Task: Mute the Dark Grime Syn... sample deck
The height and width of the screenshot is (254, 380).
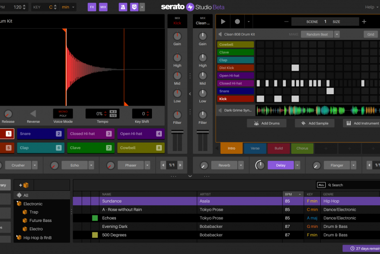Action: 220,110
